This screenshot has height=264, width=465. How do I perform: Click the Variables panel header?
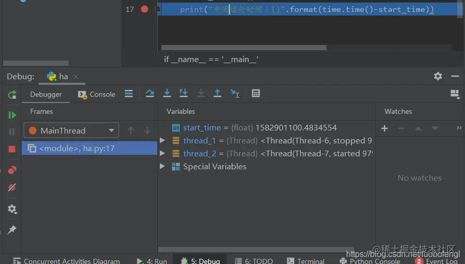(x=181, y=112)
